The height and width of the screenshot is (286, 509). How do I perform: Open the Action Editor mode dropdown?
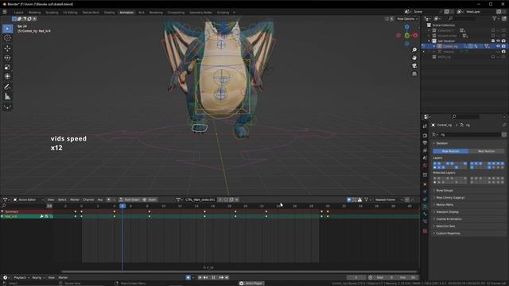(x=28, y=199)
